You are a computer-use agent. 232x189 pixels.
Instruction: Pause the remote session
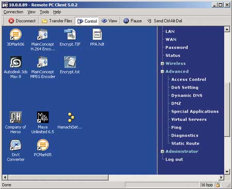tap(132, 21)
